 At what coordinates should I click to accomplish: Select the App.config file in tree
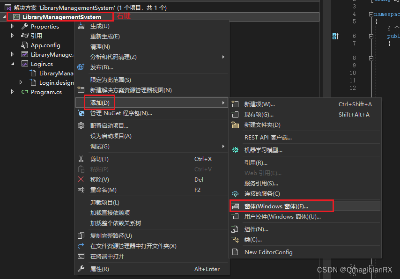tap(45, 45)
